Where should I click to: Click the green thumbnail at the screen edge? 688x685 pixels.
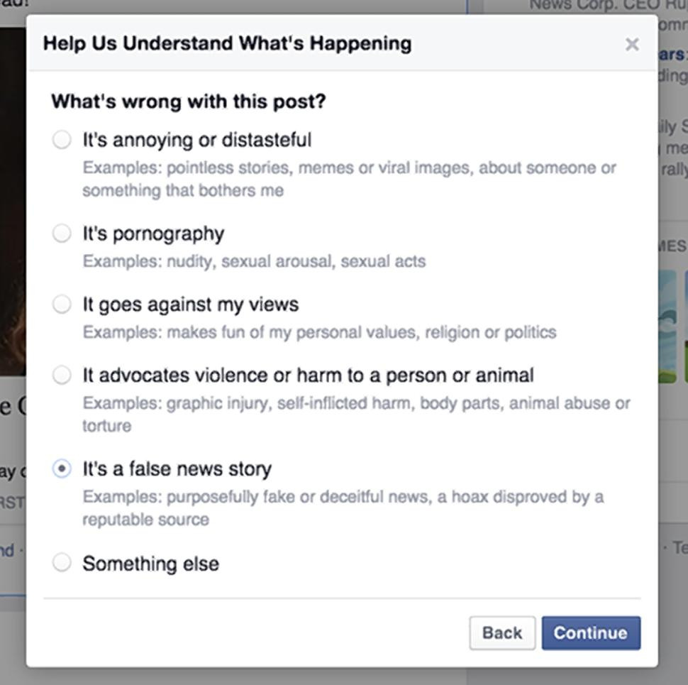click(x=684, y=355)
